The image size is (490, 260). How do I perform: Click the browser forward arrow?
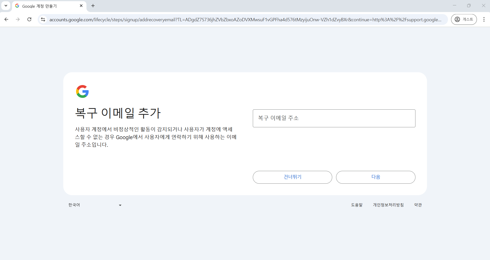pyautogui.click(x=18, y=19)
